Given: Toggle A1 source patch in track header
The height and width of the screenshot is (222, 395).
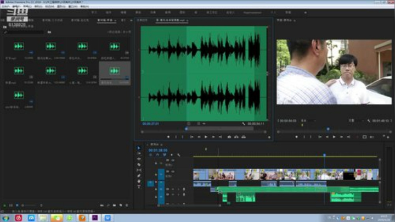Looking at the screenshot, I should point(150,184).
